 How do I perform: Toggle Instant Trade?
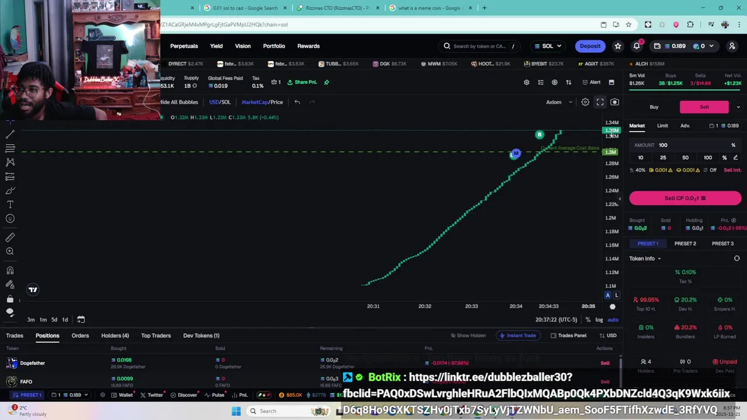tap(517, 336)
